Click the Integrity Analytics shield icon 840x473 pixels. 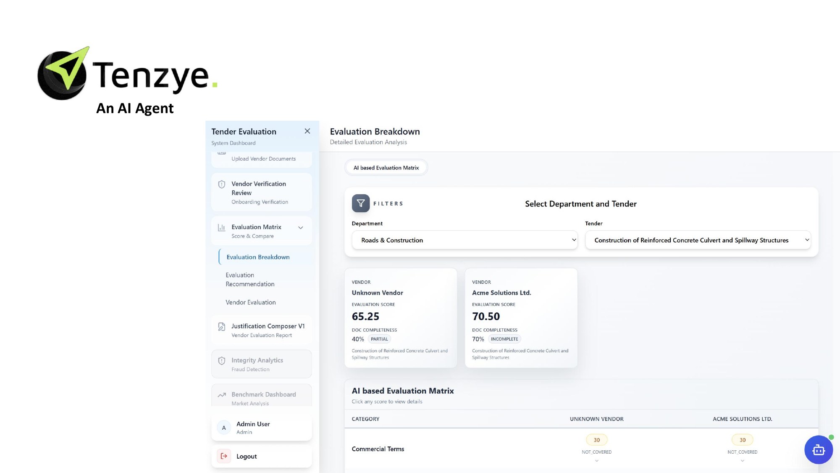(x=222, y=361)
